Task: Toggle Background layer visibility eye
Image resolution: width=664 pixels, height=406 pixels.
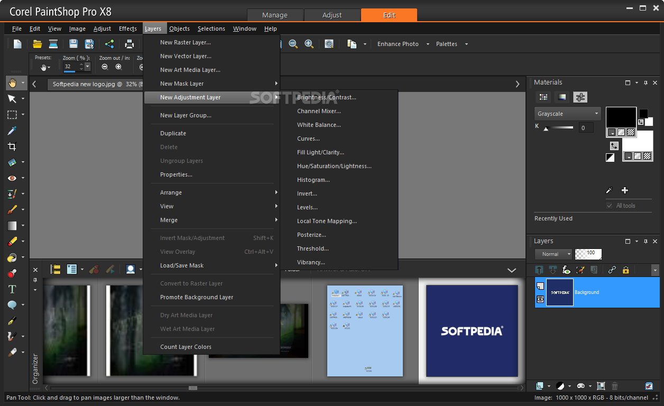Action: (x=540, y=299)
